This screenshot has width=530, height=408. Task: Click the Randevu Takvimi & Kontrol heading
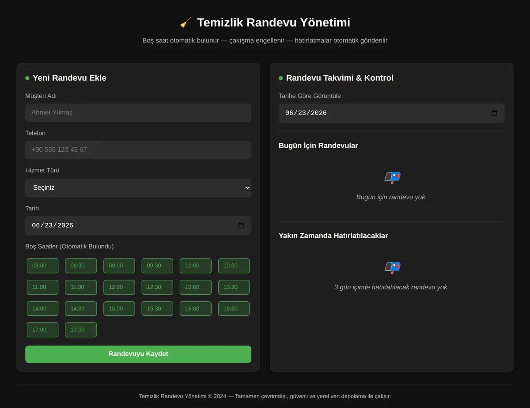click(340, 78)
